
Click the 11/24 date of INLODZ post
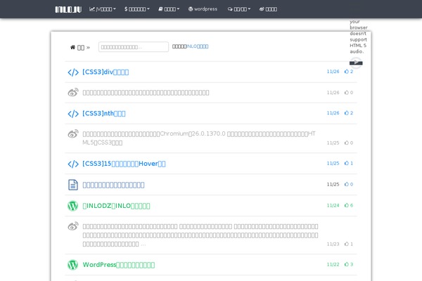point(333,205)
